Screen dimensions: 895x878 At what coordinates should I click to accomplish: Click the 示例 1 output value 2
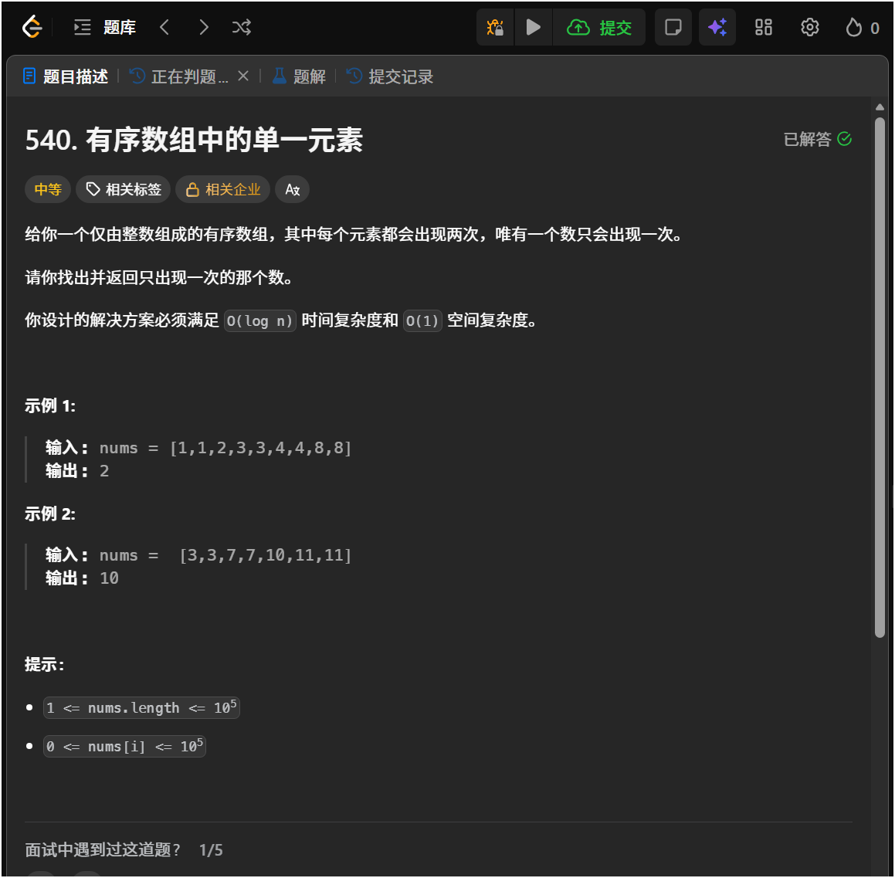[104, 470]
